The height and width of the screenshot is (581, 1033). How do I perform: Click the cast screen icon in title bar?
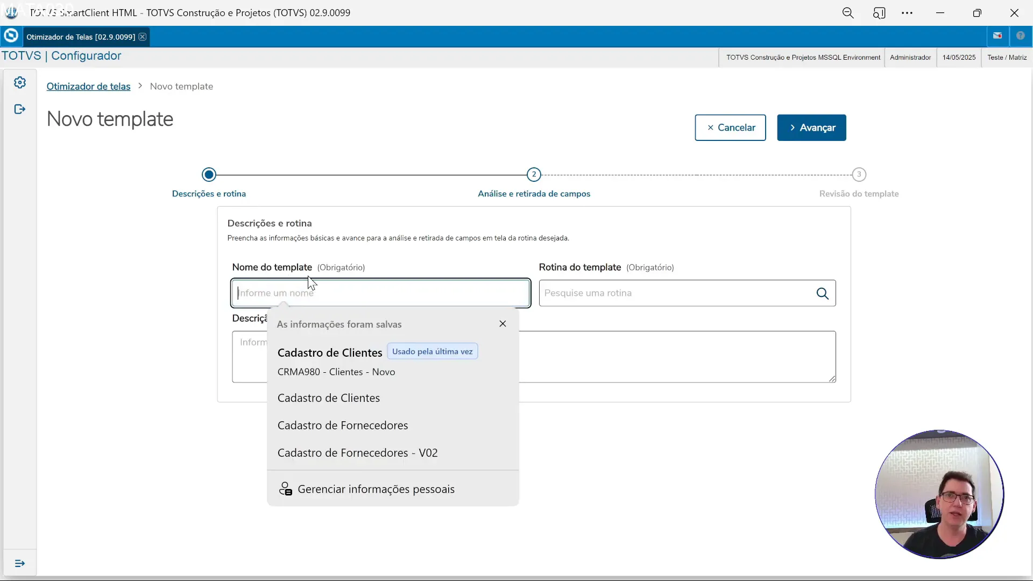(879, 13)
